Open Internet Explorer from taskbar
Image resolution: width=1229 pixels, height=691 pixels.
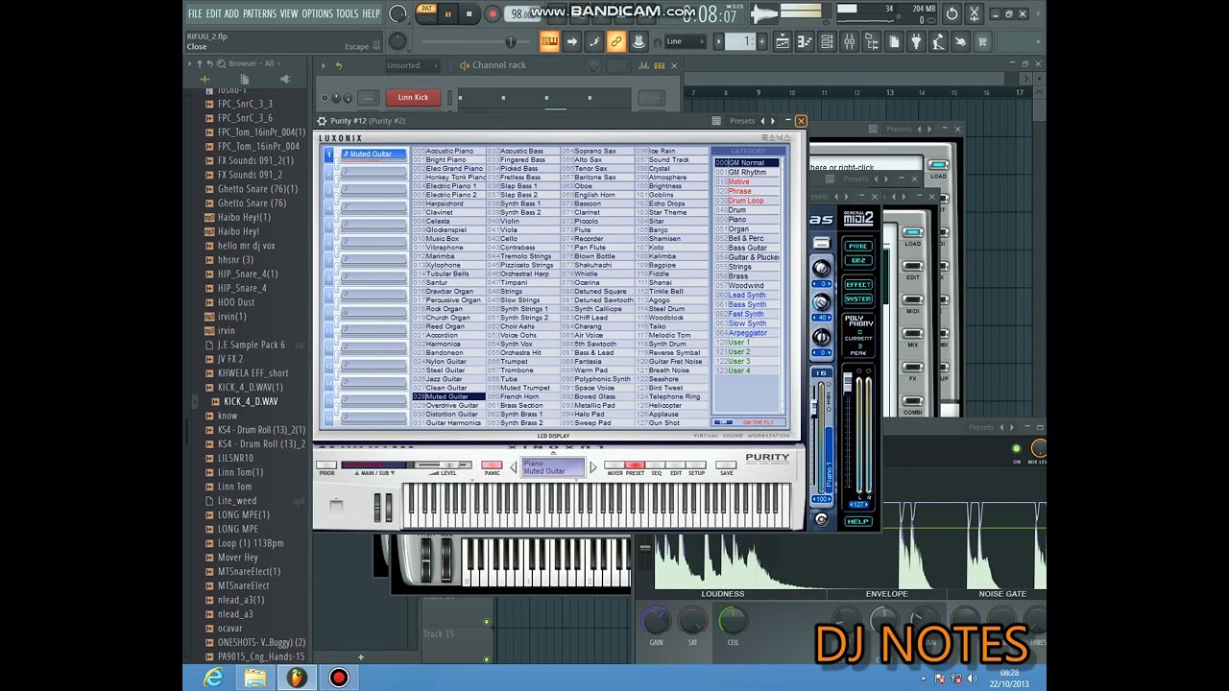pyautogui.click(x=213, y=678)
